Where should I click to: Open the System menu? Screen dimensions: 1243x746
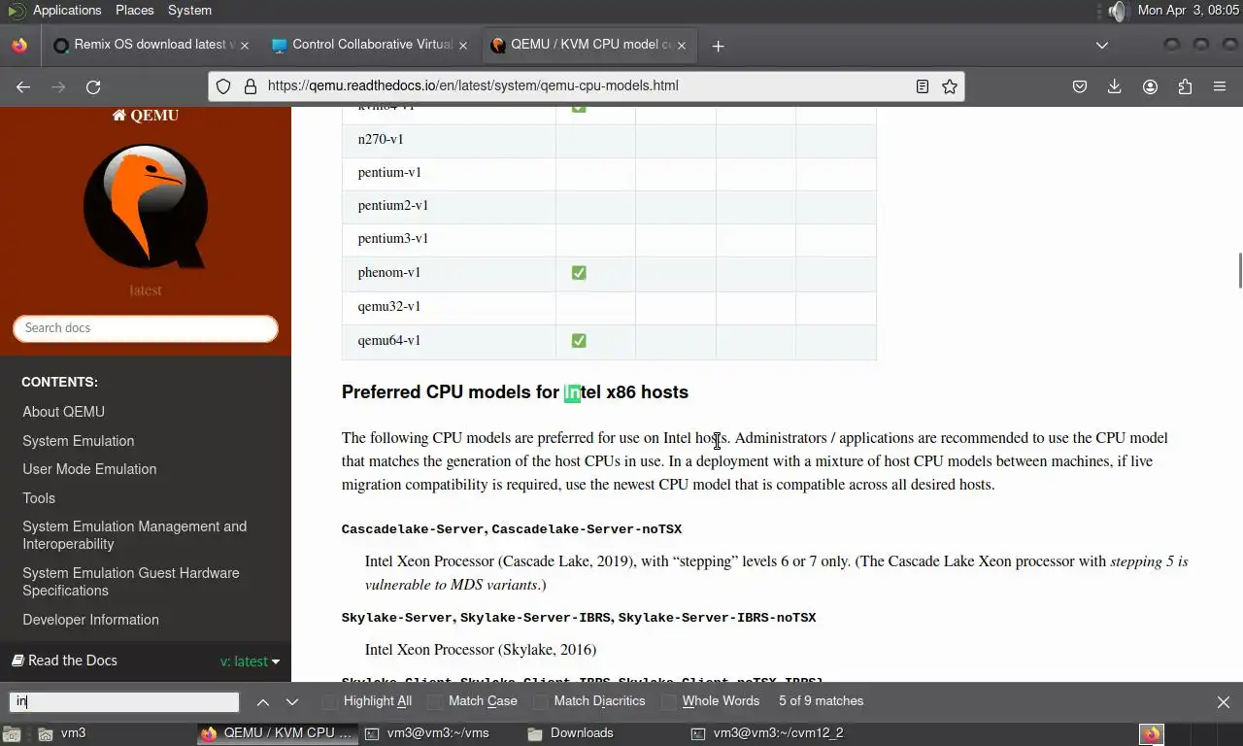click(189, 10)
